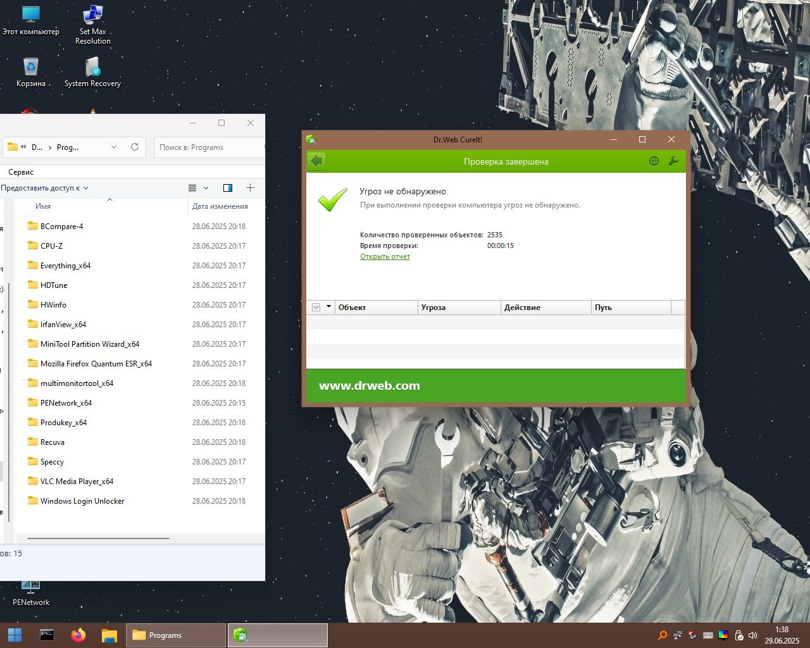Open the Предоставить доступ к menu
810x648 pixels.
click(44, 188)
